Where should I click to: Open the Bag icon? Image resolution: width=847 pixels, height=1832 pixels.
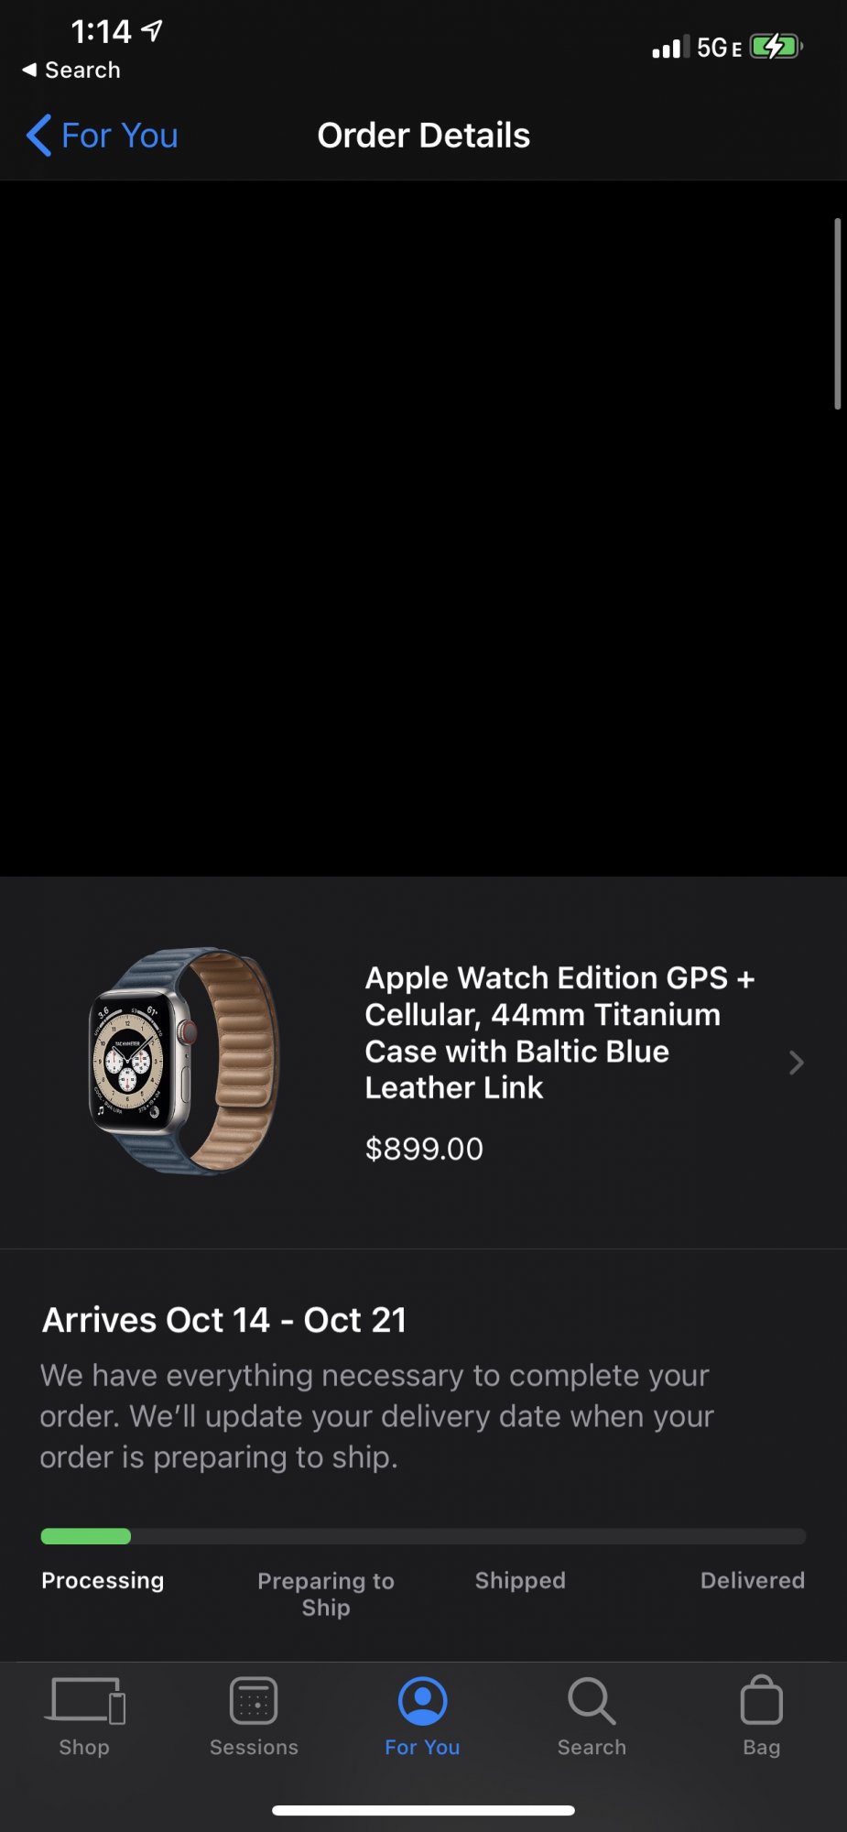(761, 1700)
